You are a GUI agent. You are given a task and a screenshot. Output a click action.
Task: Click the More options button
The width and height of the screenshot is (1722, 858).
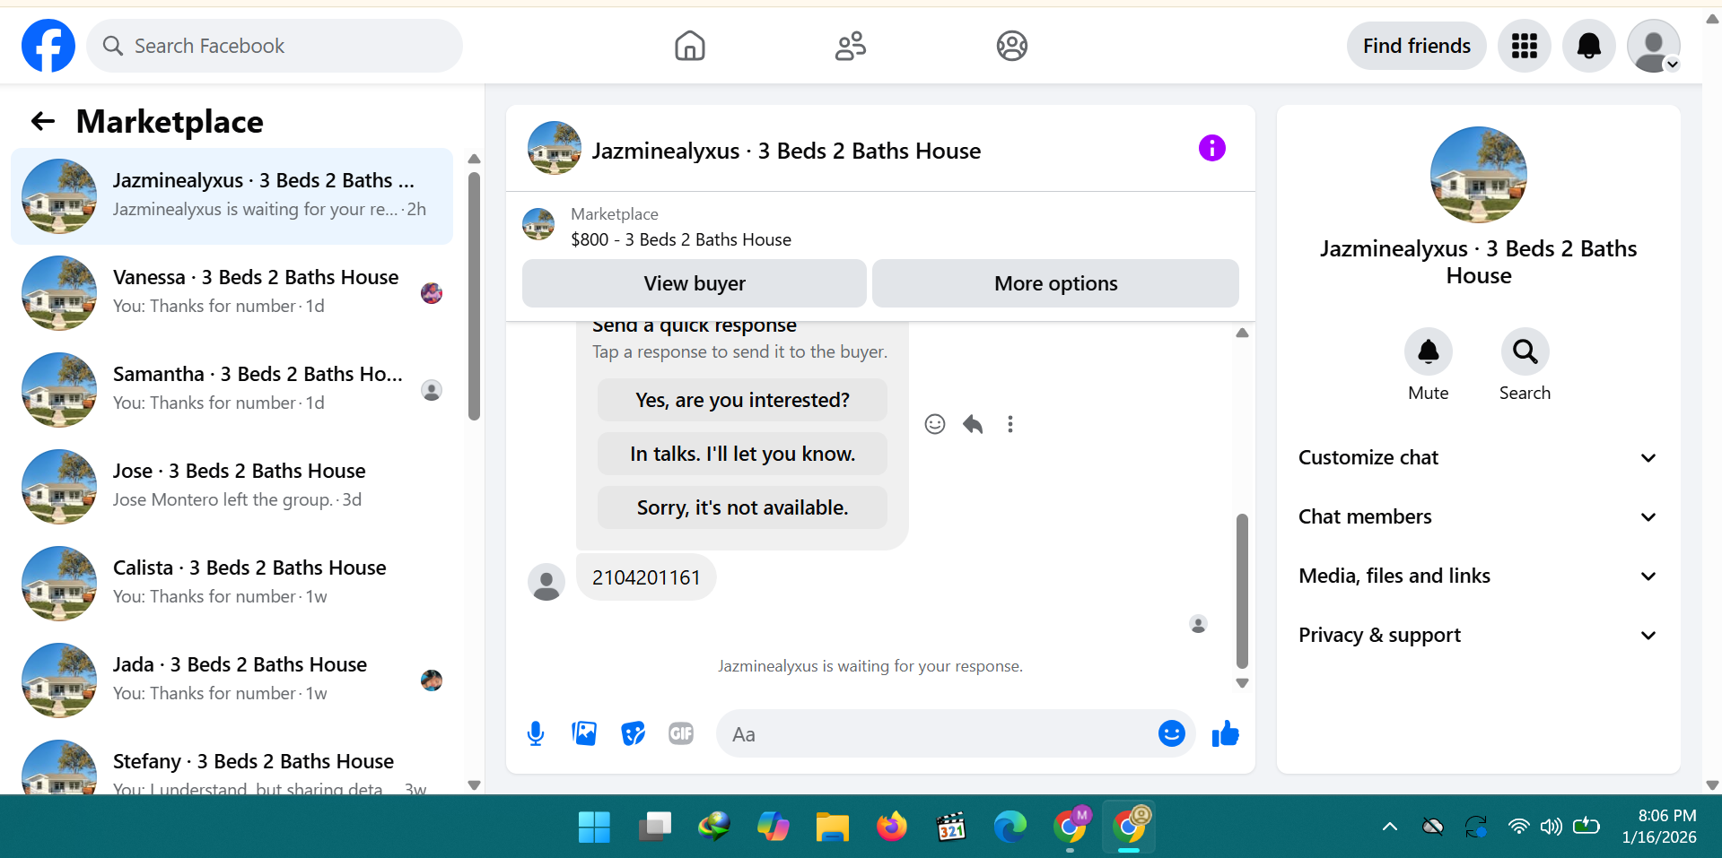[1055, 283]
